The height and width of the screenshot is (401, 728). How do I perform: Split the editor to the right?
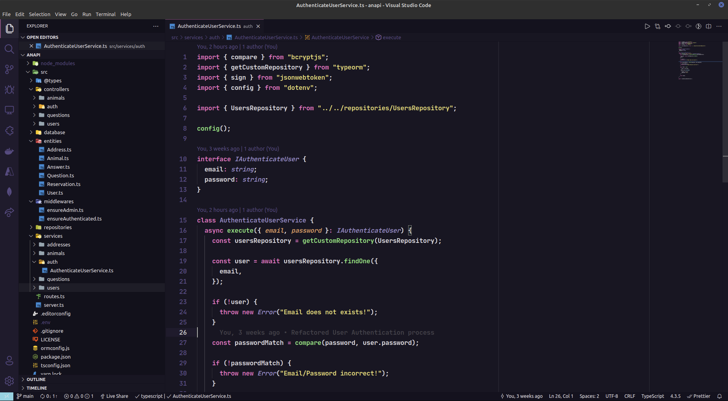point(708,26)
